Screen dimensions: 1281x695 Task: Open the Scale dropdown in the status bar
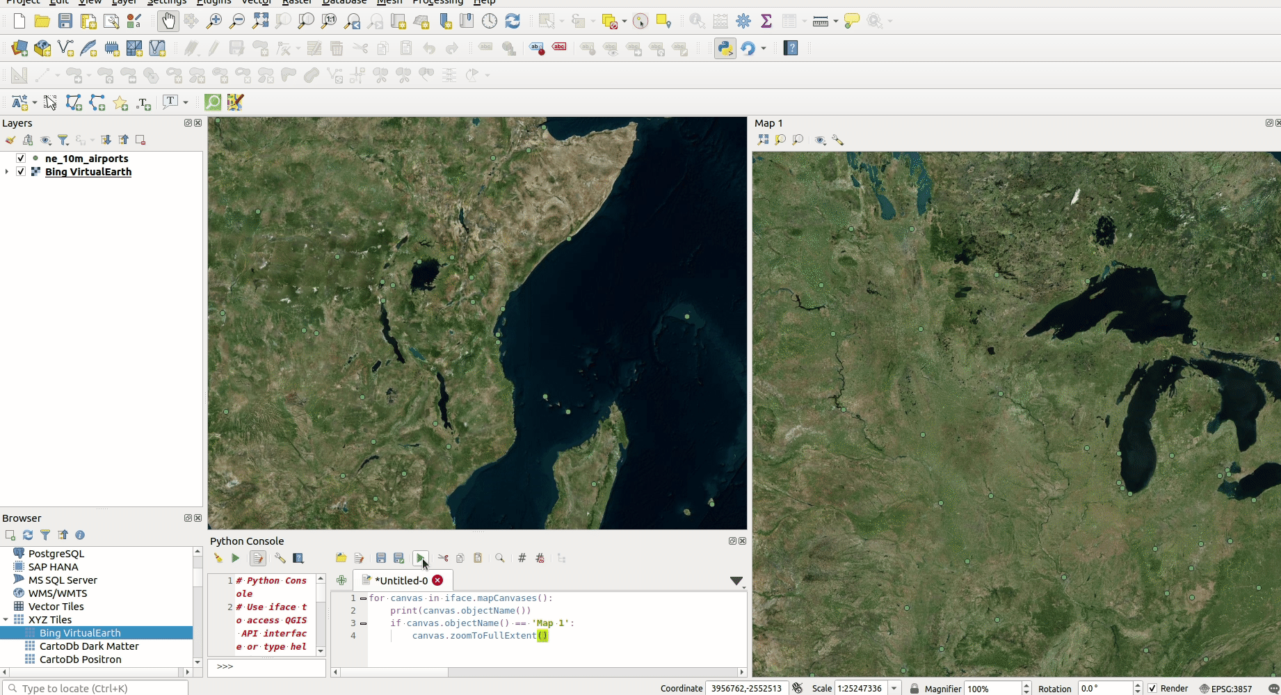(892, 688)
